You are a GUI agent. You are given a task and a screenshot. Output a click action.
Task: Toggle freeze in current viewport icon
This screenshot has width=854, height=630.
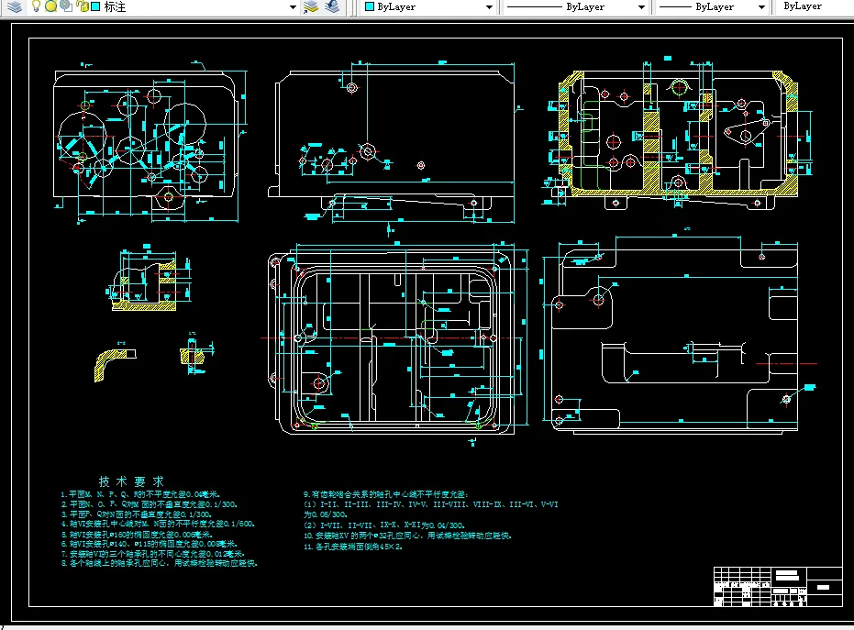click(x=66, y=6)
